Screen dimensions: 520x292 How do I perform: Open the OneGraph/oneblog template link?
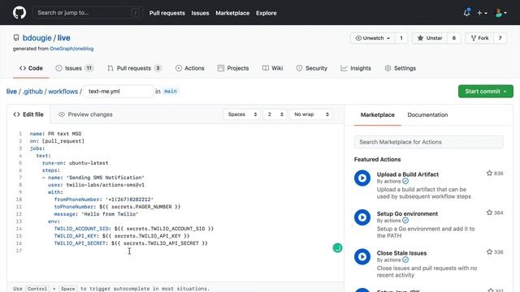click(71, 49)
